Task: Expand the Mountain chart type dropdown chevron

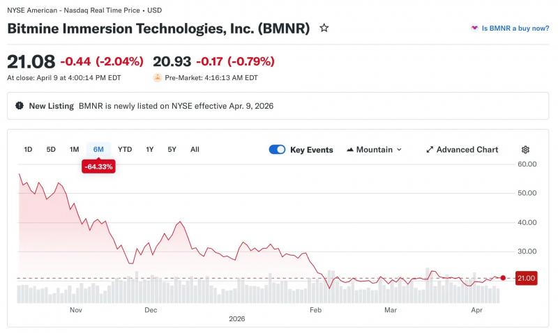Action: click(399, 150)
